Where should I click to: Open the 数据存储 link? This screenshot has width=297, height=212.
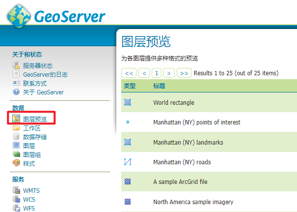pyautogui.click(x=35, y=137)
